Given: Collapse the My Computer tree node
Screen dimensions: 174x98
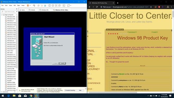Looking at the screenshot, I should click(x=2, y=15).
